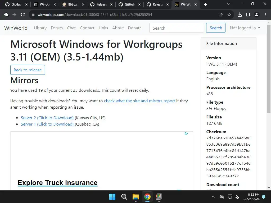Click the address bar URL
The image size is (271, 203).
click(x=95, y=15)
